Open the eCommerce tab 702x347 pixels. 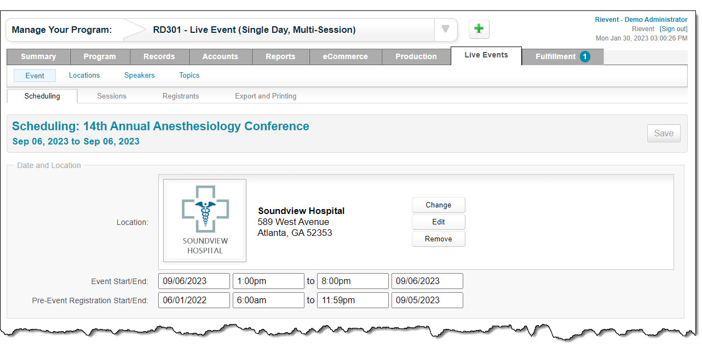click(345, 56)
